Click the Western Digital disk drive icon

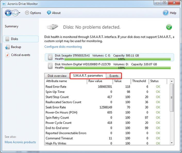tap(50, 66)
